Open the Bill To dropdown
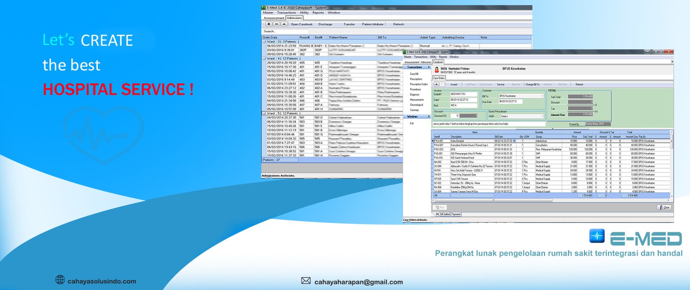This screenshot has width=690, height=290. (x=542, y=96)
